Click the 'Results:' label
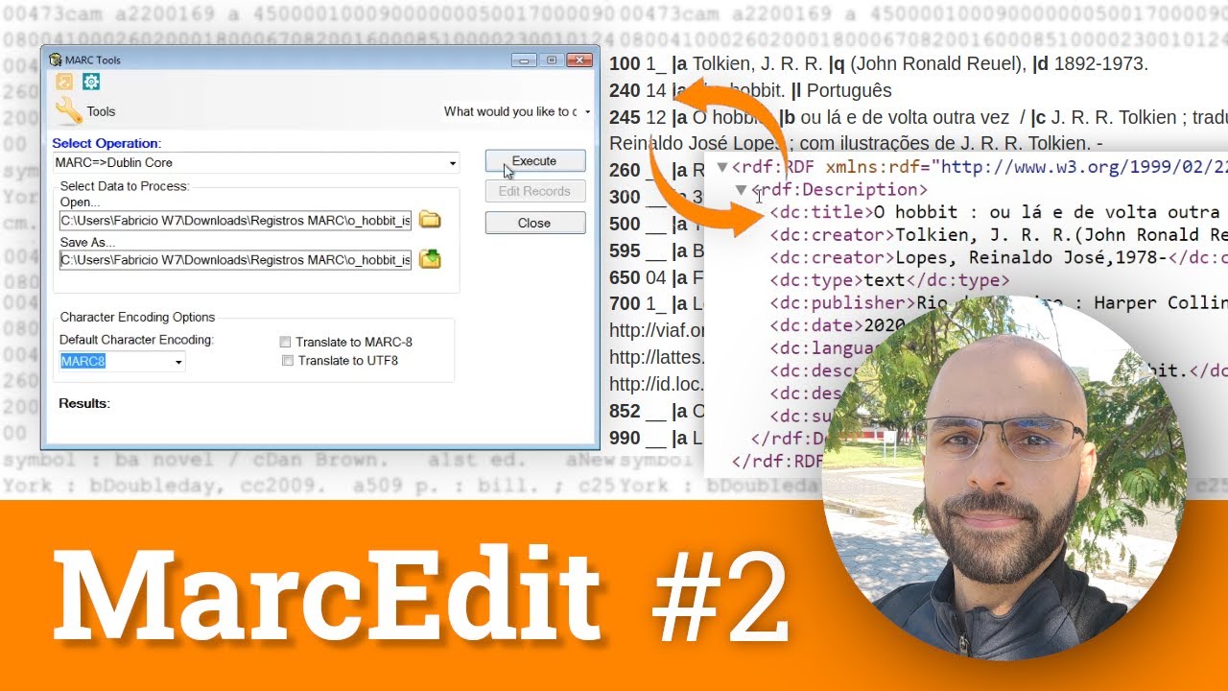This screenshot has height=691, width=1228. point(84,403)
